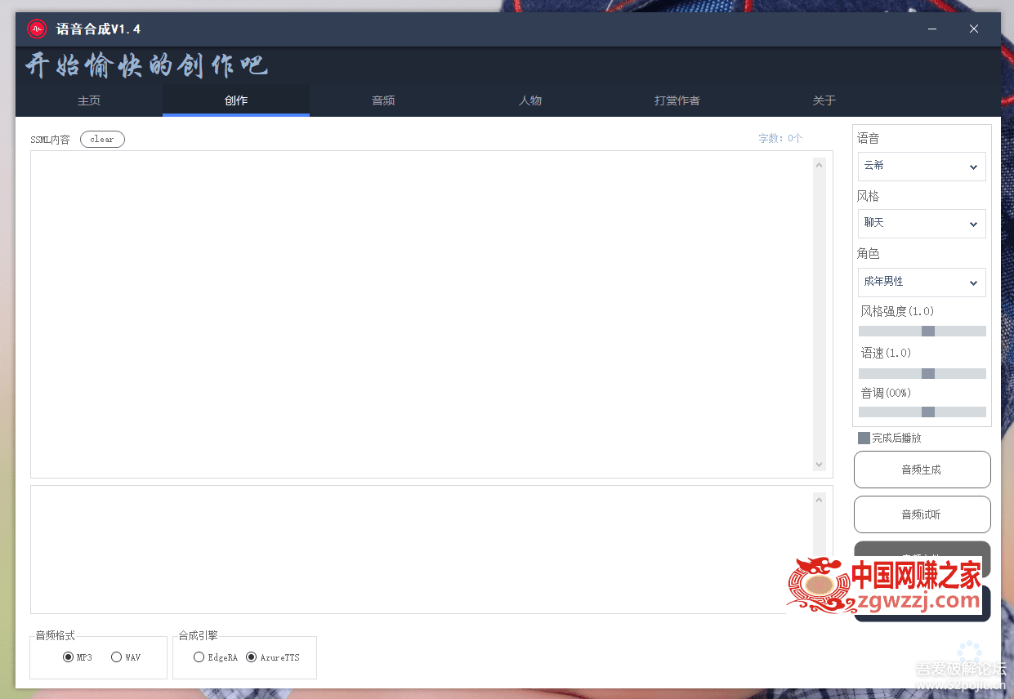Choose the EdgeRA synthesis engine radio
Screen dimensions: 1014x699
pos(199,657)
